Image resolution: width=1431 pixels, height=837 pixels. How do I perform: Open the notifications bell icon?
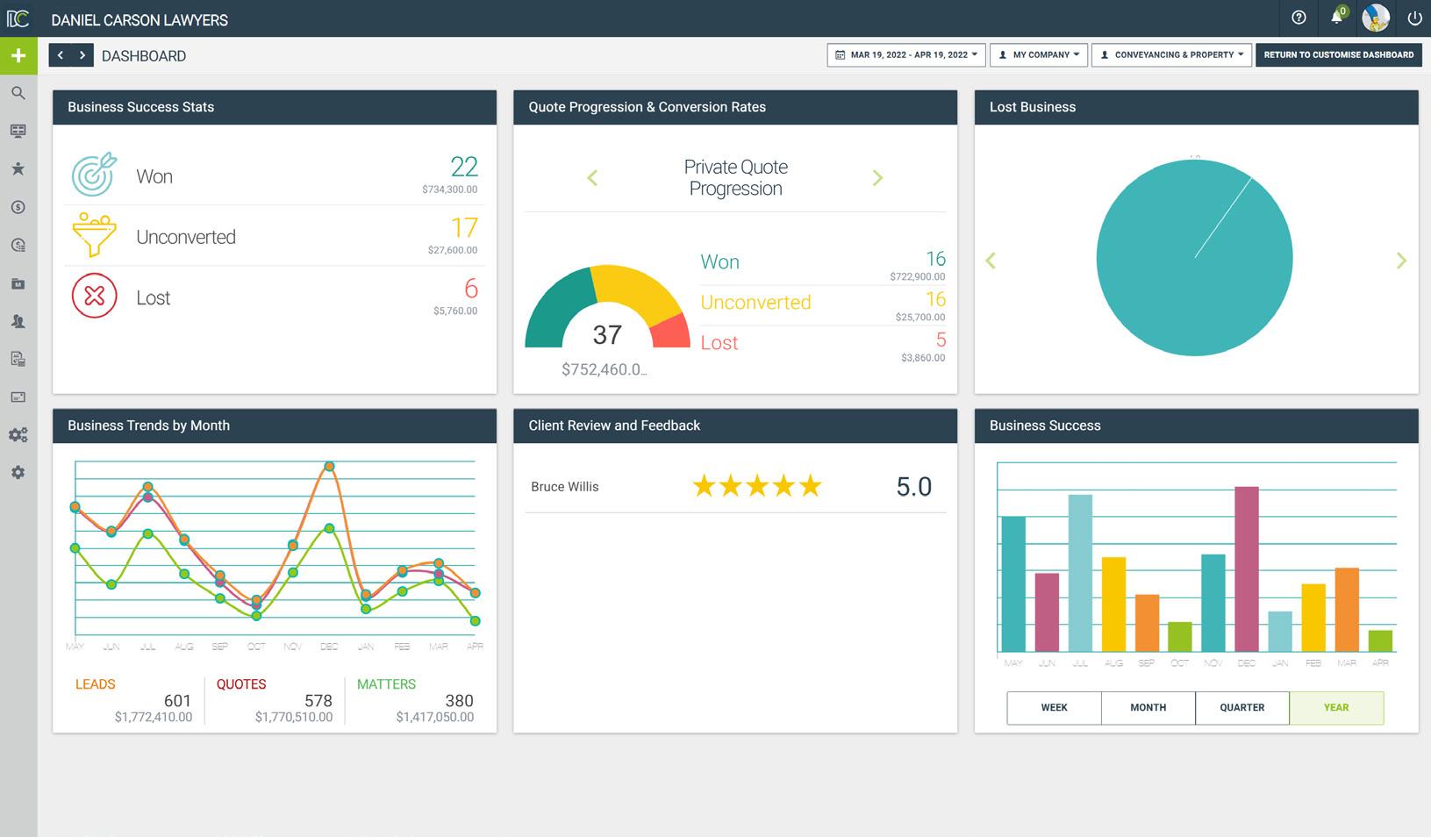tap(1337, 18)
